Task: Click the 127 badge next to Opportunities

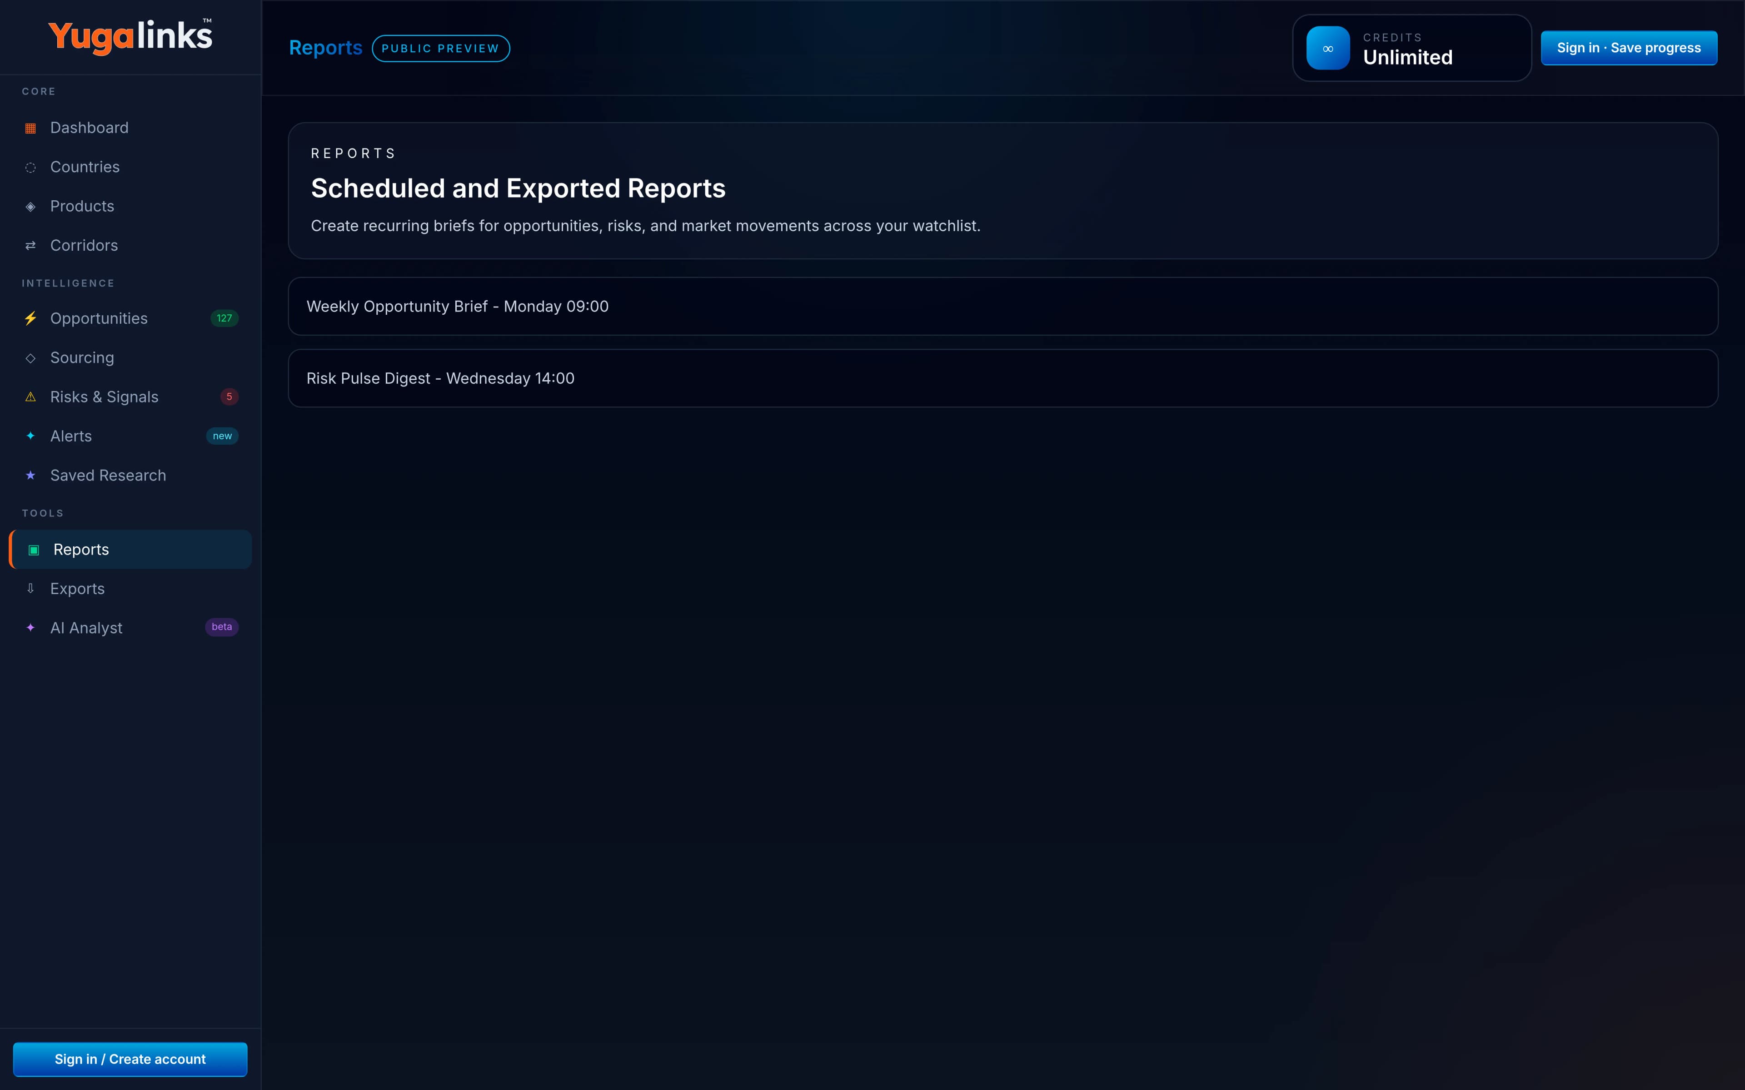Action: click(224, 319)
